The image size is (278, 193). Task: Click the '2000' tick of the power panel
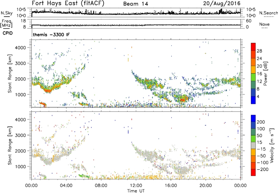tap(20, 79)
